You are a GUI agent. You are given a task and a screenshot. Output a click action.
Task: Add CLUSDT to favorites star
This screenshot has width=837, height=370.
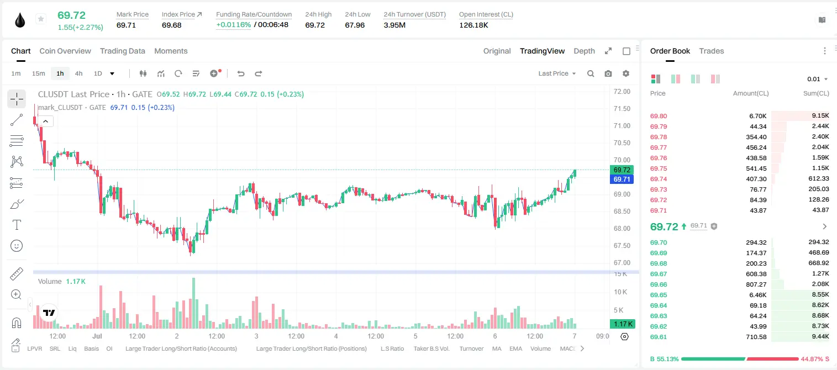tap(41, 19)
